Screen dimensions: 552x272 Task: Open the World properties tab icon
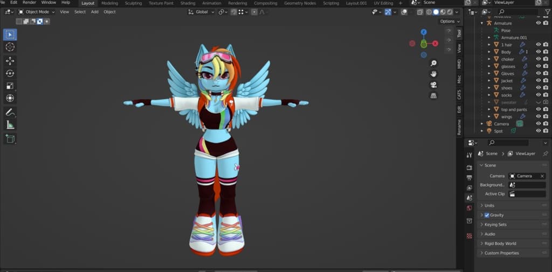[469, 208]
